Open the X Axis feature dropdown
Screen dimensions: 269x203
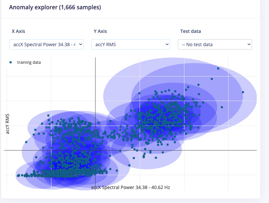pos(46,44)
